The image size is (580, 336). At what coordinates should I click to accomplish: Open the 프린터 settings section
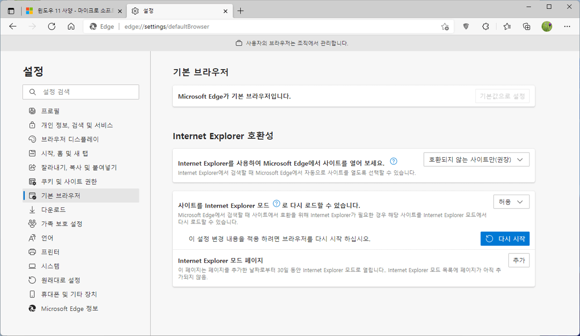[x=81, y=252]
